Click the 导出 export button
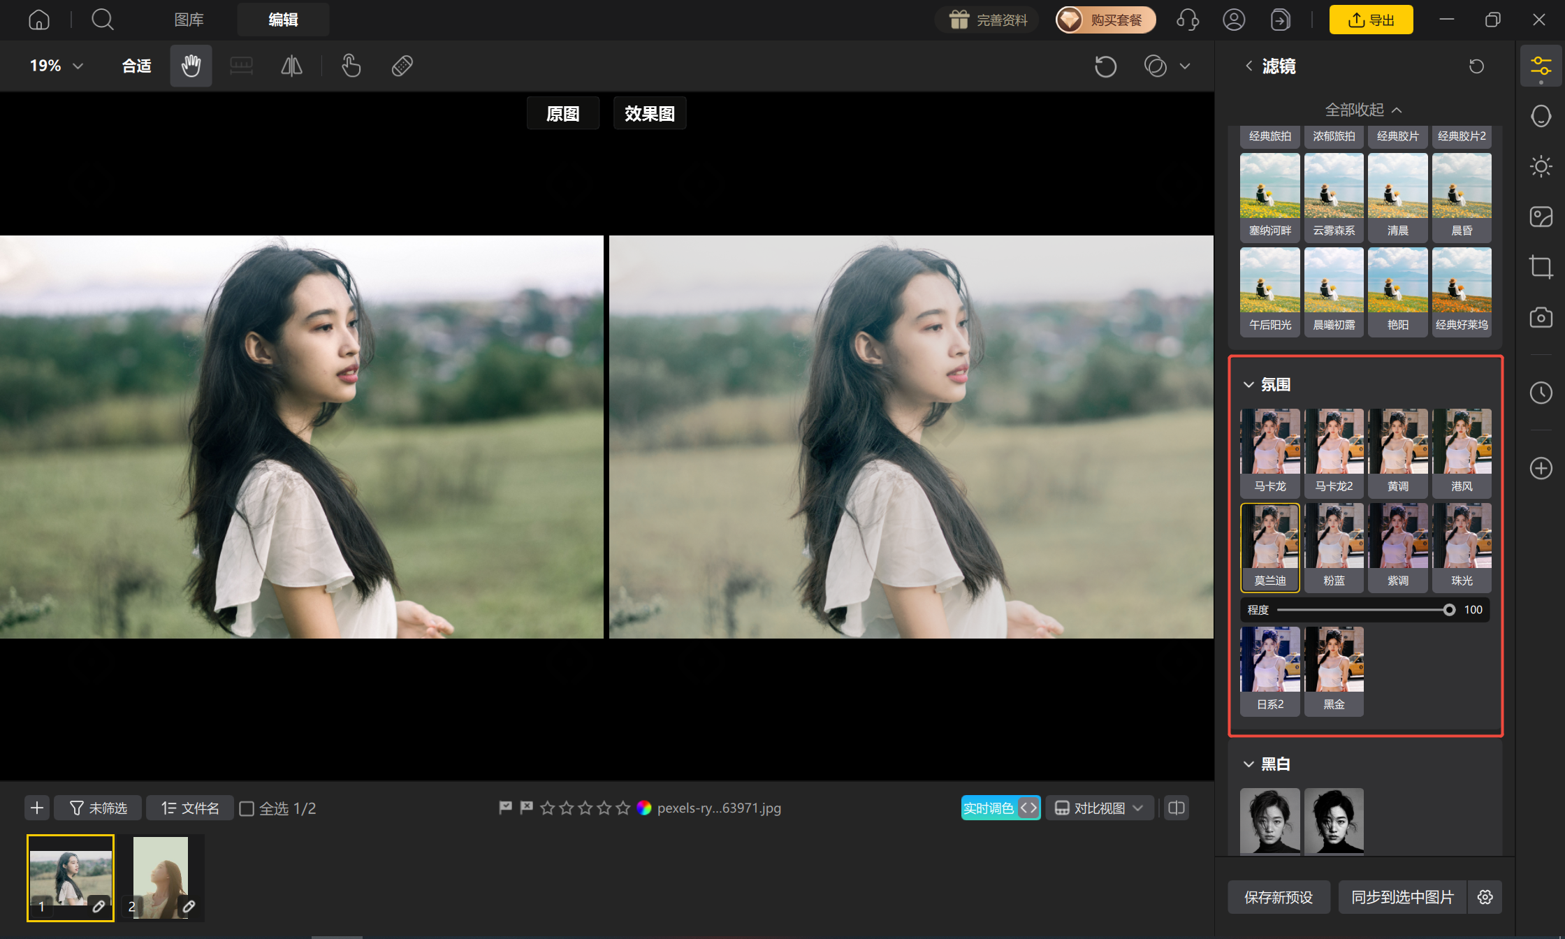Image resolution: width=1565 pixels, height=939 pixels. click(1371, 20)
